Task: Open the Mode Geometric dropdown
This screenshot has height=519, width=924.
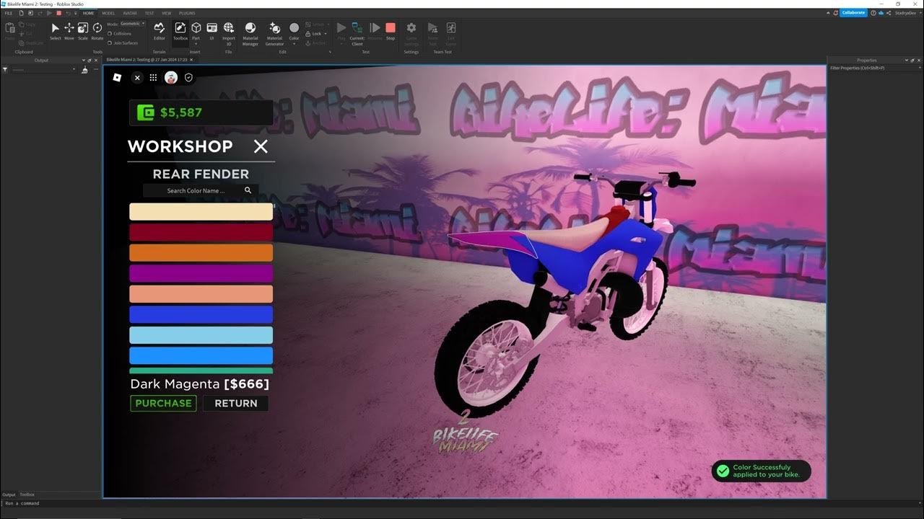Action: tap(132, 24)
